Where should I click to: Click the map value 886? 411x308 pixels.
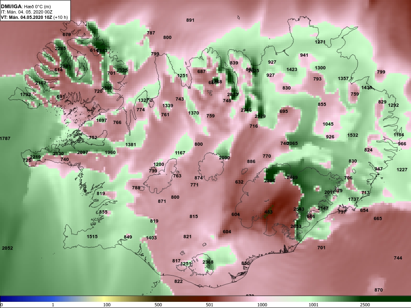(251, 161)
